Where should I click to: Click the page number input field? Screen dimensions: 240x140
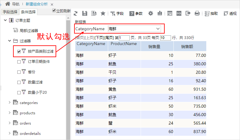click(124, 38)
